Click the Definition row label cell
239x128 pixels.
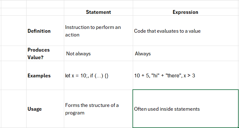(45, 31)
